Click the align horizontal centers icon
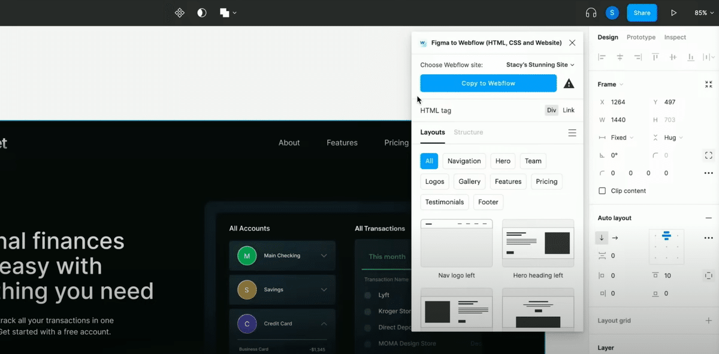The image size is (719, 354). [620, 58]
